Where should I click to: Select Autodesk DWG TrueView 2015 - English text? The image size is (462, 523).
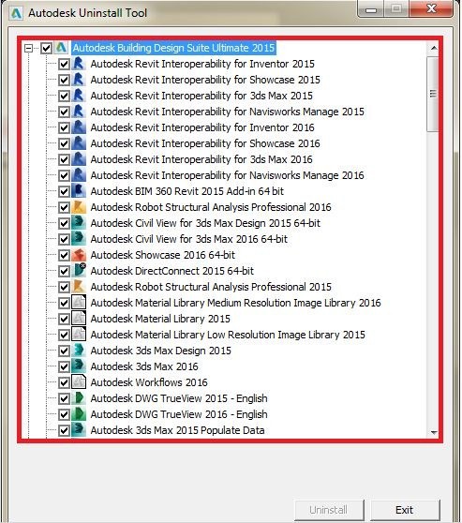click(x=179, y=398)
